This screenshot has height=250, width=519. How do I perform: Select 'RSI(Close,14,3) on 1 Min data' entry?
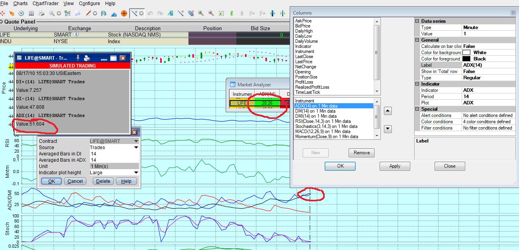pos(323,121)
